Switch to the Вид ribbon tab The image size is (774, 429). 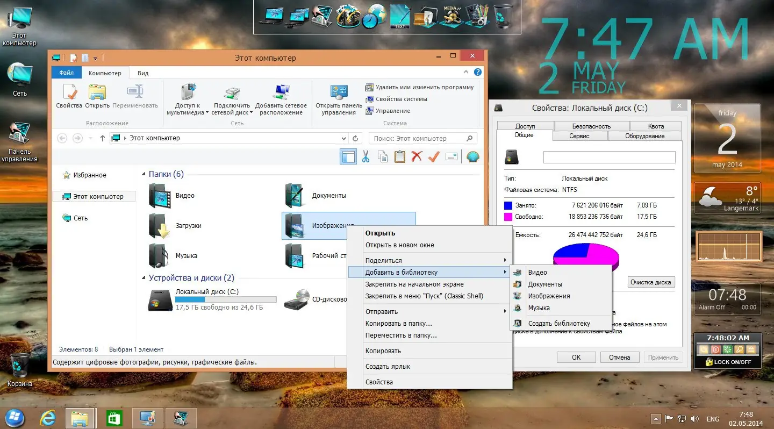(x=143, y=73)
